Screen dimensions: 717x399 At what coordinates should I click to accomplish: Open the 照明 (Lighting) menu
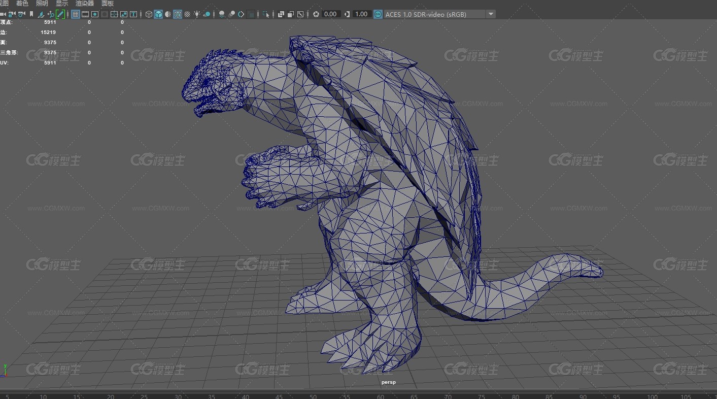click(42, 3)
